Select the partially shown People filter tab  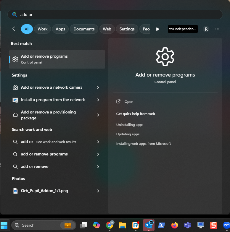(145, 29)
